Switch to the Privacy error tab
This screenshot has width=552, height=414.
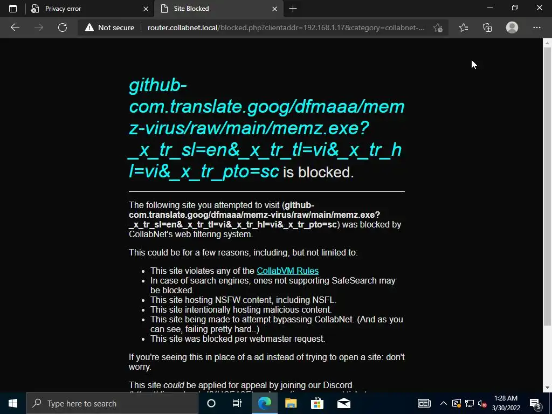point(90,9)
